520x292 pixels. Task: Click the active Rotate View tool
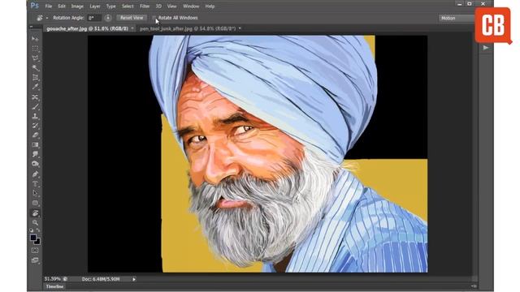(x=35, y=213)
